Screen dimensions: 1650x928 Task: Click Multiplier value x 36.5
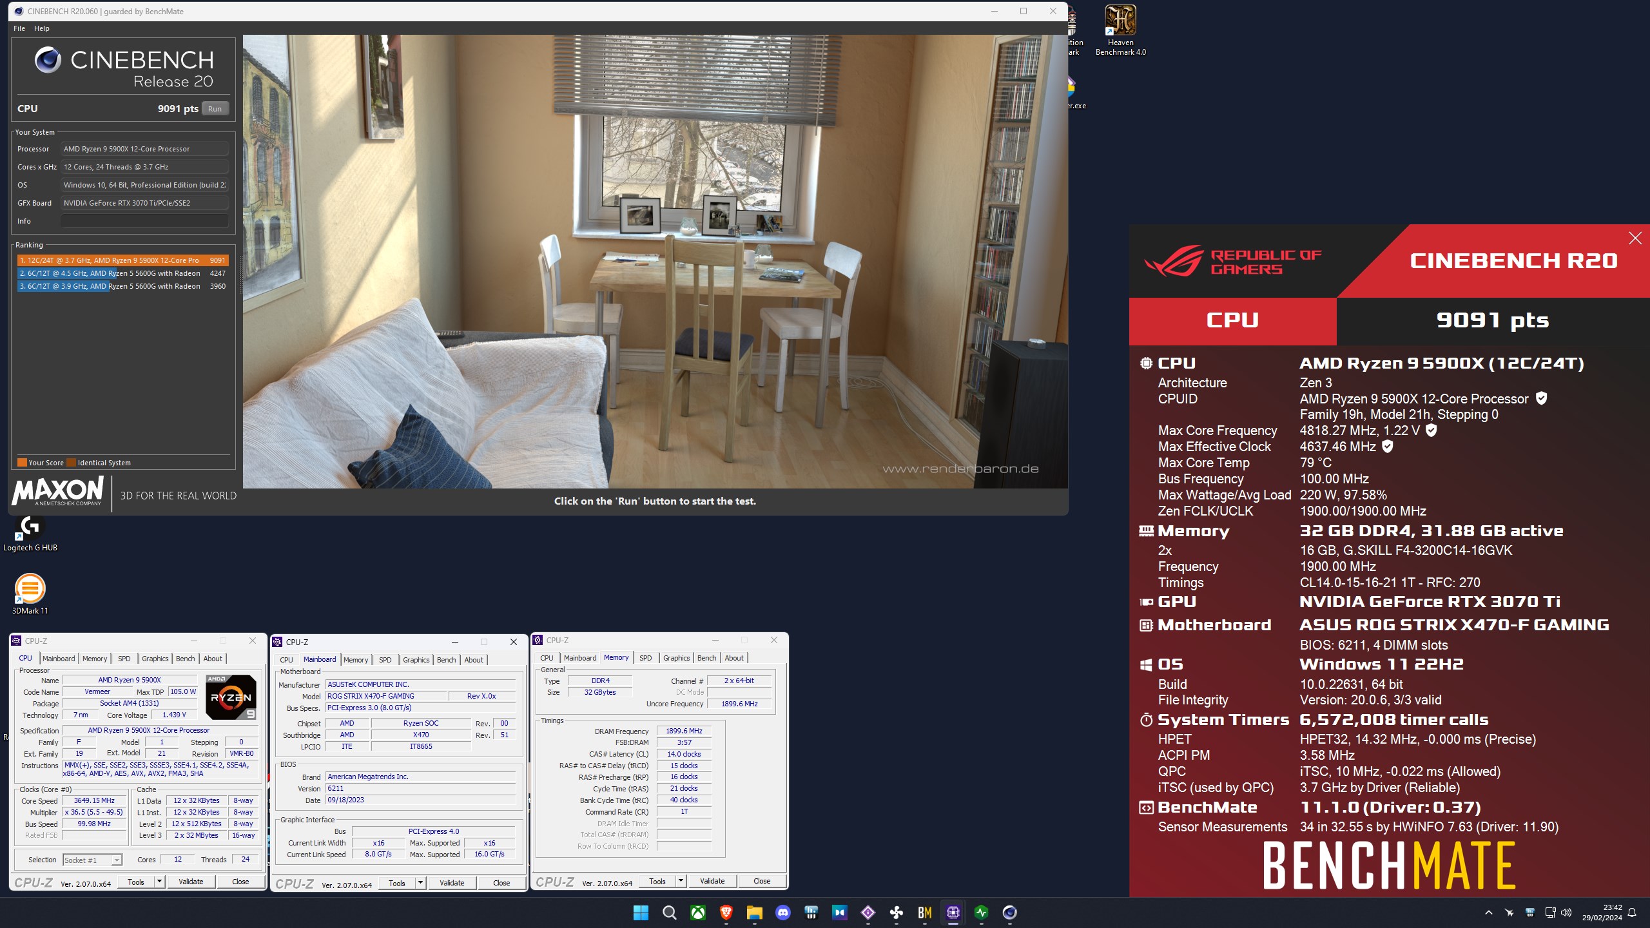(x=94, y=812)
